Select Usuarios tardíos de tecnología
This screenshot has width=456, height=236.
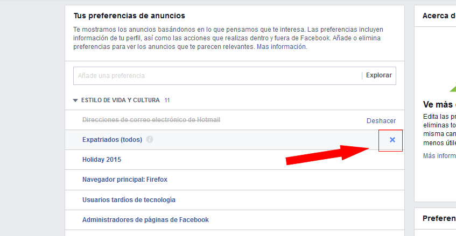[x=129, y=200]
